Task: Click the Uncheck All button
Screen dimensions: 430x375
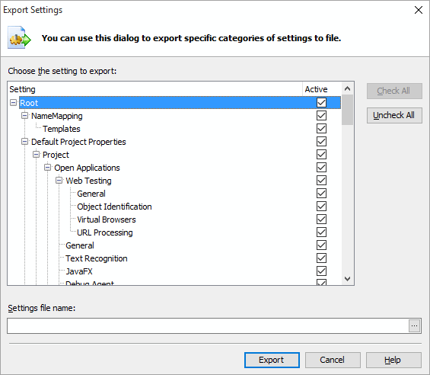Action: (394, 115)
